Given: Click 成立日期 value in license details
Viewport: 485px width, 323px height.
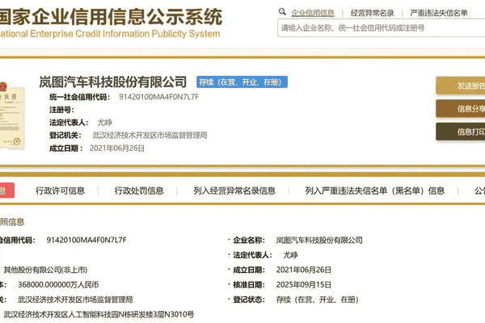Looking at the screenshot, I should pos(303,270).
